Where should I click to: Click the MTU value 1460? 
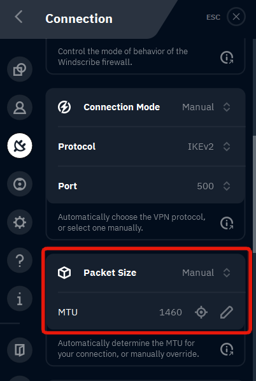point(171,312)
